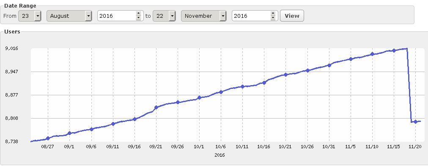Image resolution: width=428 pixels, height=166 pixels.
Task: Open the To day dropdown showing 22
Action: click(164, 16)
